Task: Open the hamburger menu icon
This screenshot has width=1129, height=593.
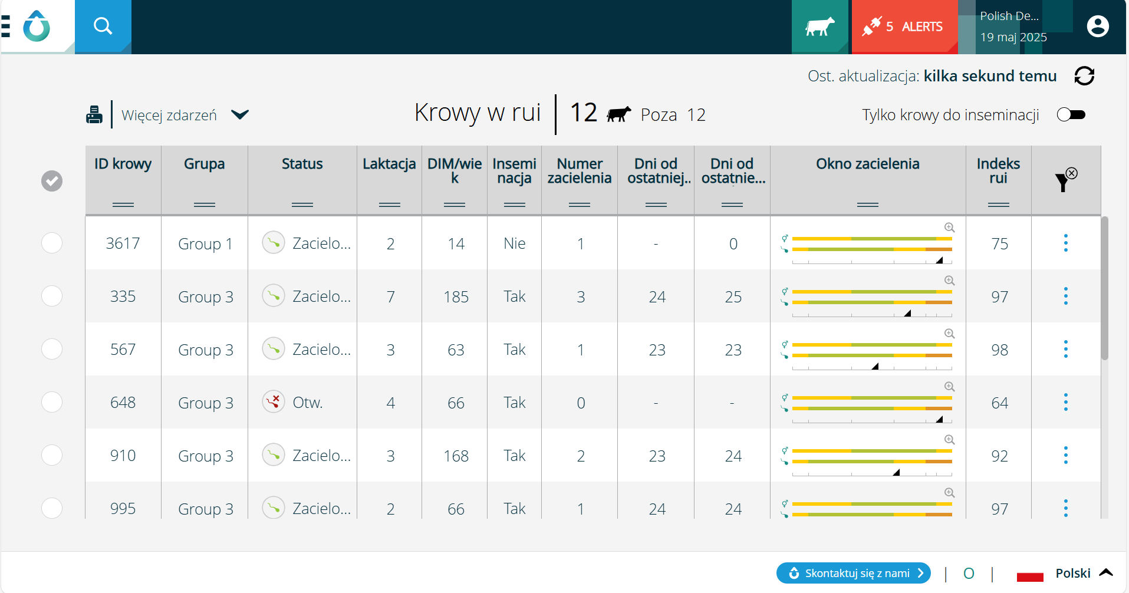Action: (6, 27)
